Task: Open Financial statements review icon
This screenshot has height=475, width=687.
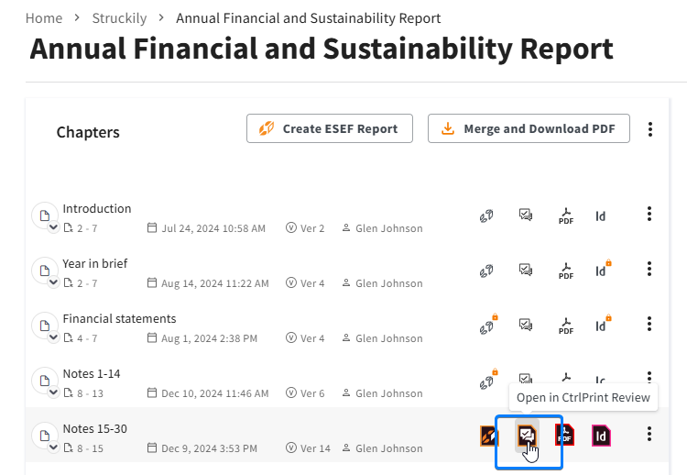Action: (526, 325)
